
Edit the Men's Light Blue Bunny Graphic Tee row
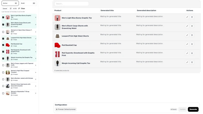187,17
